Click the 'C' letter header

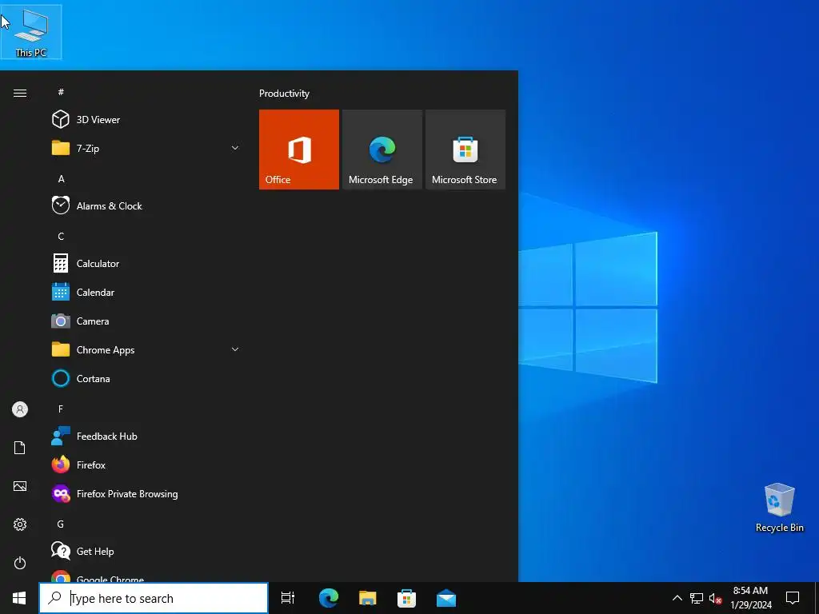[61, 236]
